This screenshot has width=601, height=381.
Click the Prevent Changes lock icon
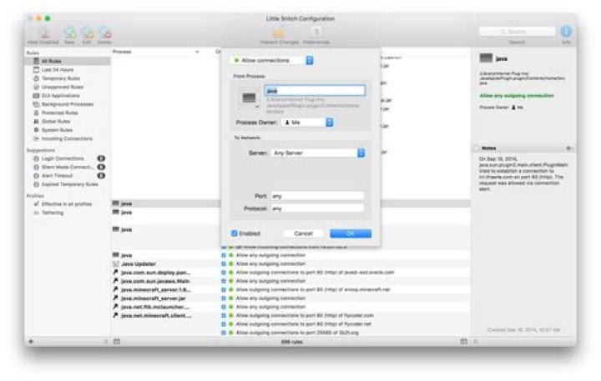point(279,33)
